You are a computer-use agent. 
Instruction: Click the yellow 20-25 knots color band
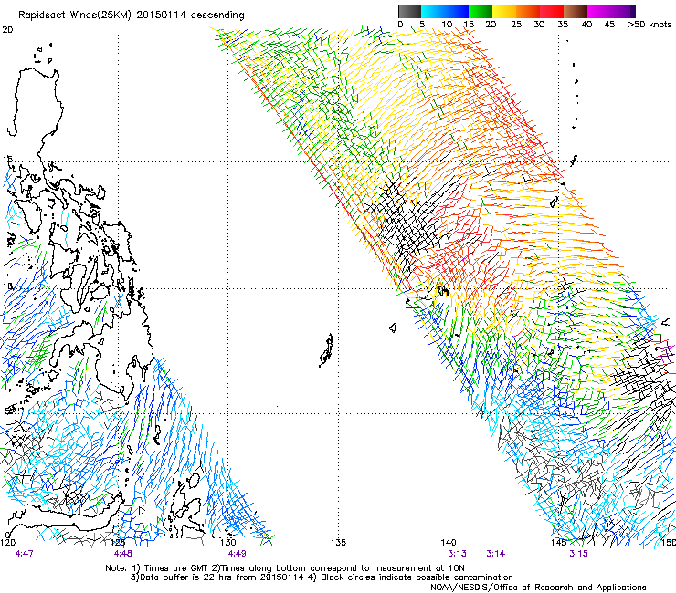(x=504, y=11)
